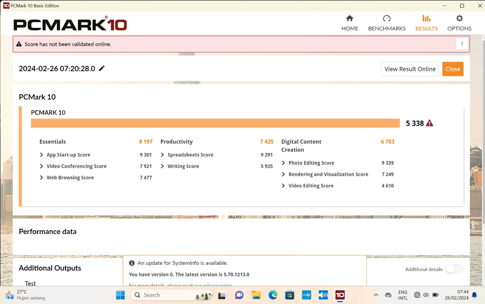Click the PCMark 10 taskbar icon
Viewport: 485px width, 304px height.
340,295
